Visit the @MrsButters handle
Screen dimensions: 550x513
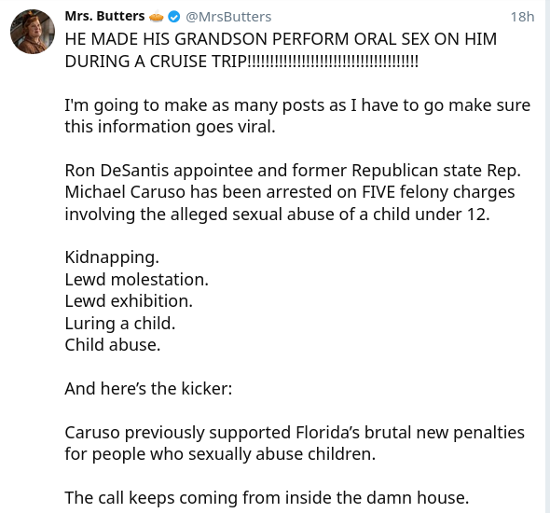(x=228, y=17)
